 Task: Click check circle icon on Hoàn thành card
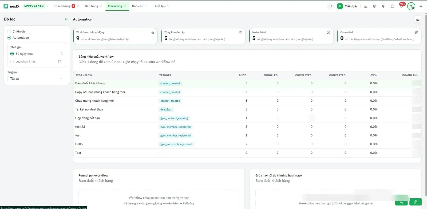[x=328, y=32]
